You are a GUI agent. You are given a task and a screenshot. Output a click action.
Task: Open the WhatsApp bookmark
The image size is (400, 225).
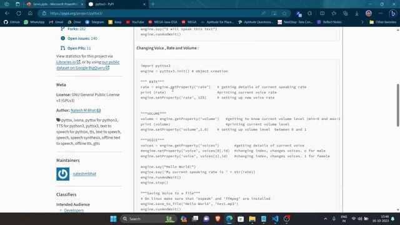pos(34,22)
